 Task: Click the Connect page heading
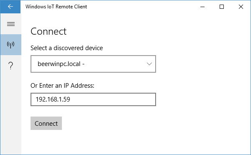(x=49, y=31)
